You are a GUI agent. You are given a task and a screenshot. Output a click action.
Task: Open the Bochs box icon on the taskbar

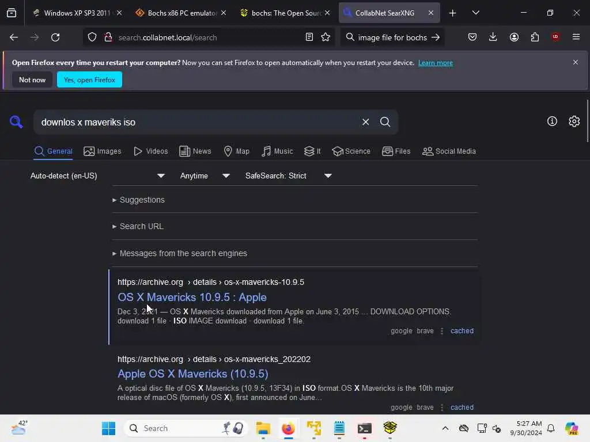click(390, 428)
